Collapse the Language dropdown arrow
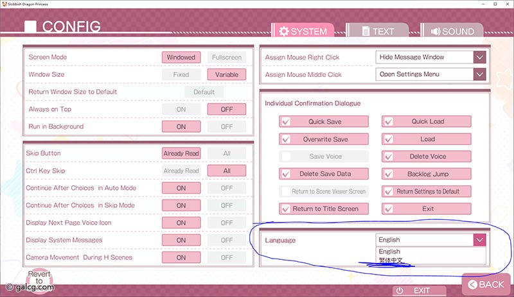Screen dimensions: 514x297 tap(479, 240)
